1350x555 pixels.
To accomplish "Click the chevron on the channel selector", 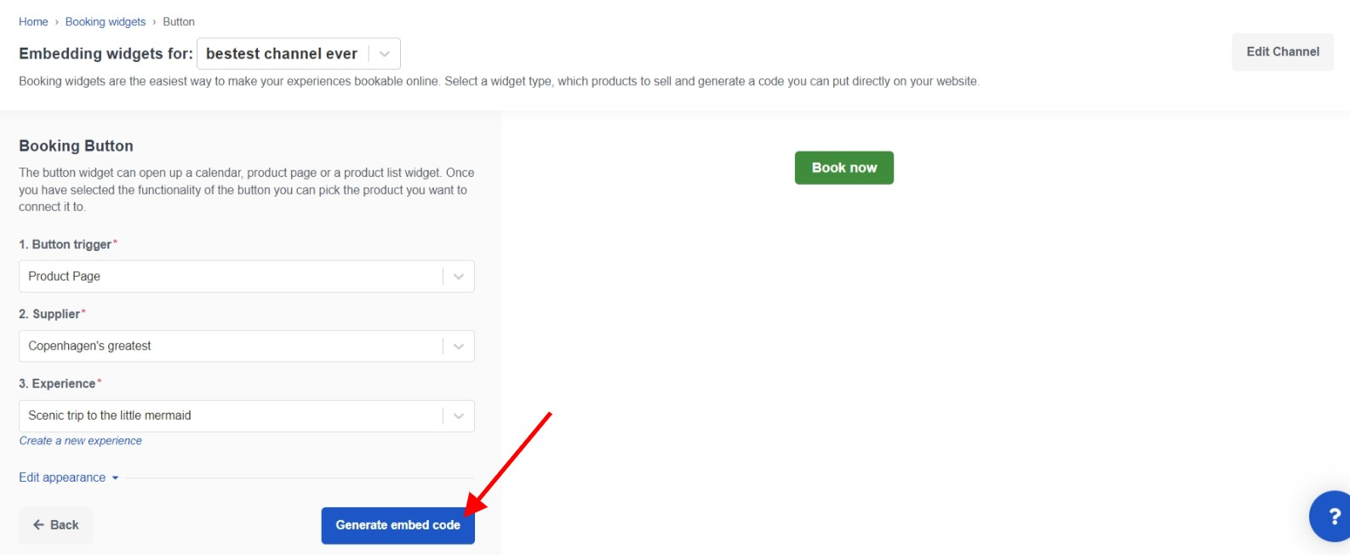I will point(382,53).
